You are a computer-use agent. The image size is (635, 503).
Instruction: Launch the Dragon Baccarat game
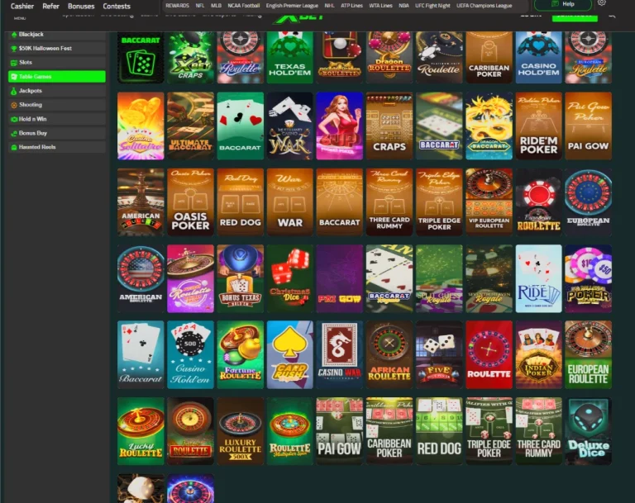489,126
